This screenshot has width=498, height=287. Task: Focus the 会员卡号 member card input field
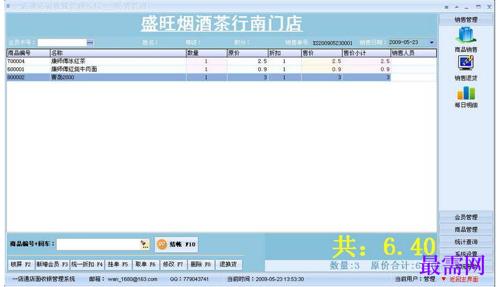pos(62,43)
